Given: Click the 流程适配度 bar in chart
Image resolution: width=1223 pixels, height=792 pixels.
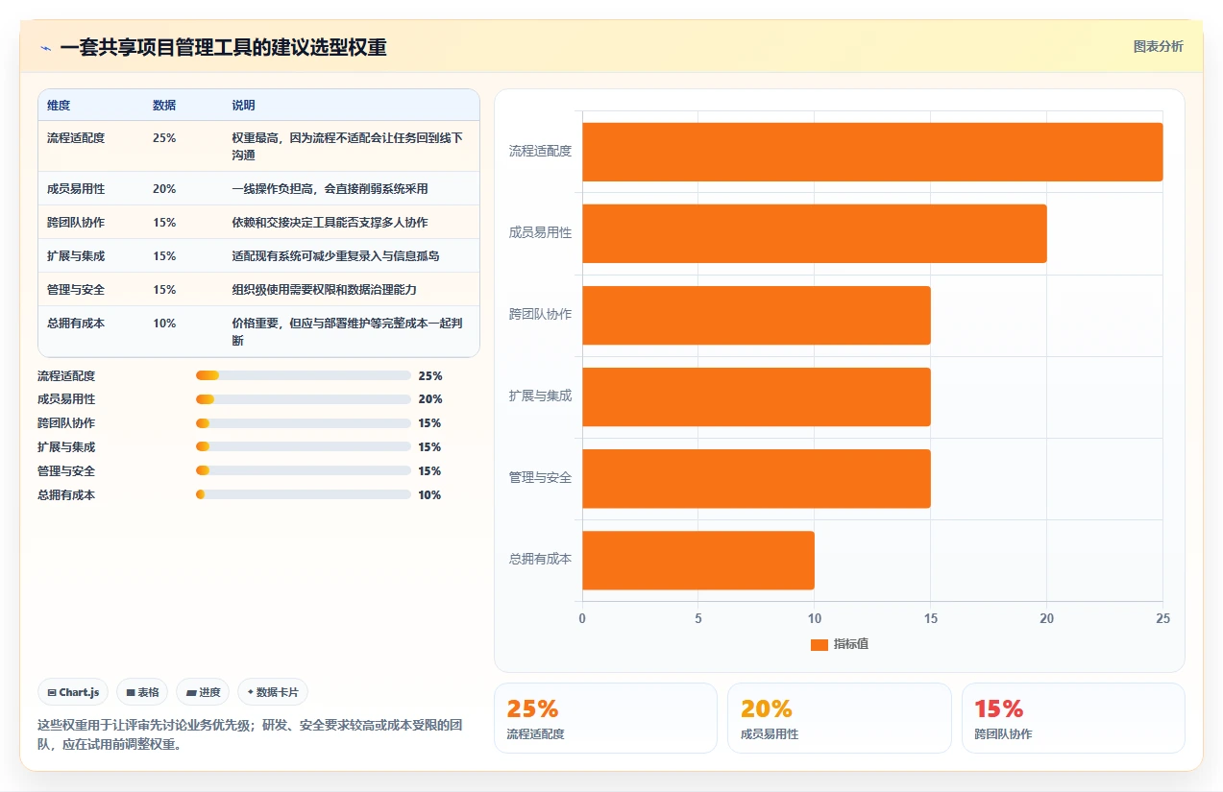Looking at the screenshot, I should click(x=872, y=152).
